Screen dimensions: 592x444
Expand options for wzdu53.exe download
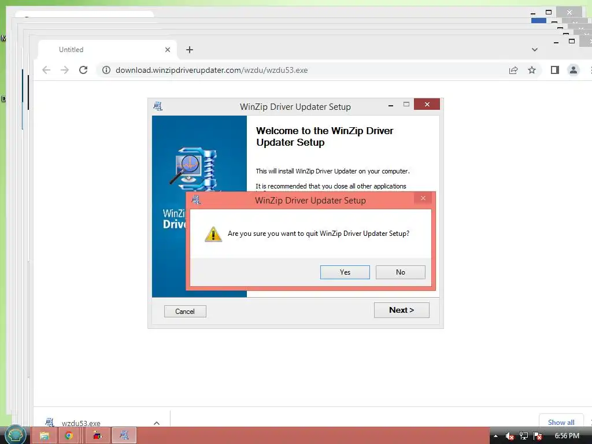(x=157, y=423)
